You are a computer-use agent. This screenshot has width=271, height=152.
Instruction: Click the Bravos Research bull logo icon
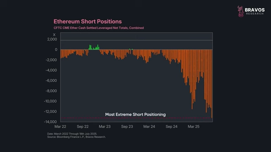pos(241,11)
